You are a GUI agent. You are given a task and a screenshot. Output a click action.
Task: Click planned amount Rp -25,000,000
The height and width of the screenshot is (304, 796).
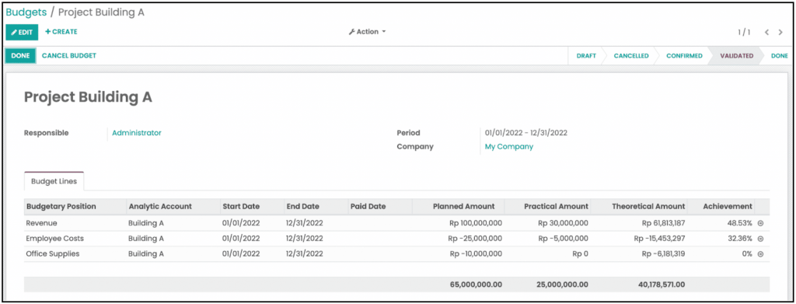pos(475,238)
